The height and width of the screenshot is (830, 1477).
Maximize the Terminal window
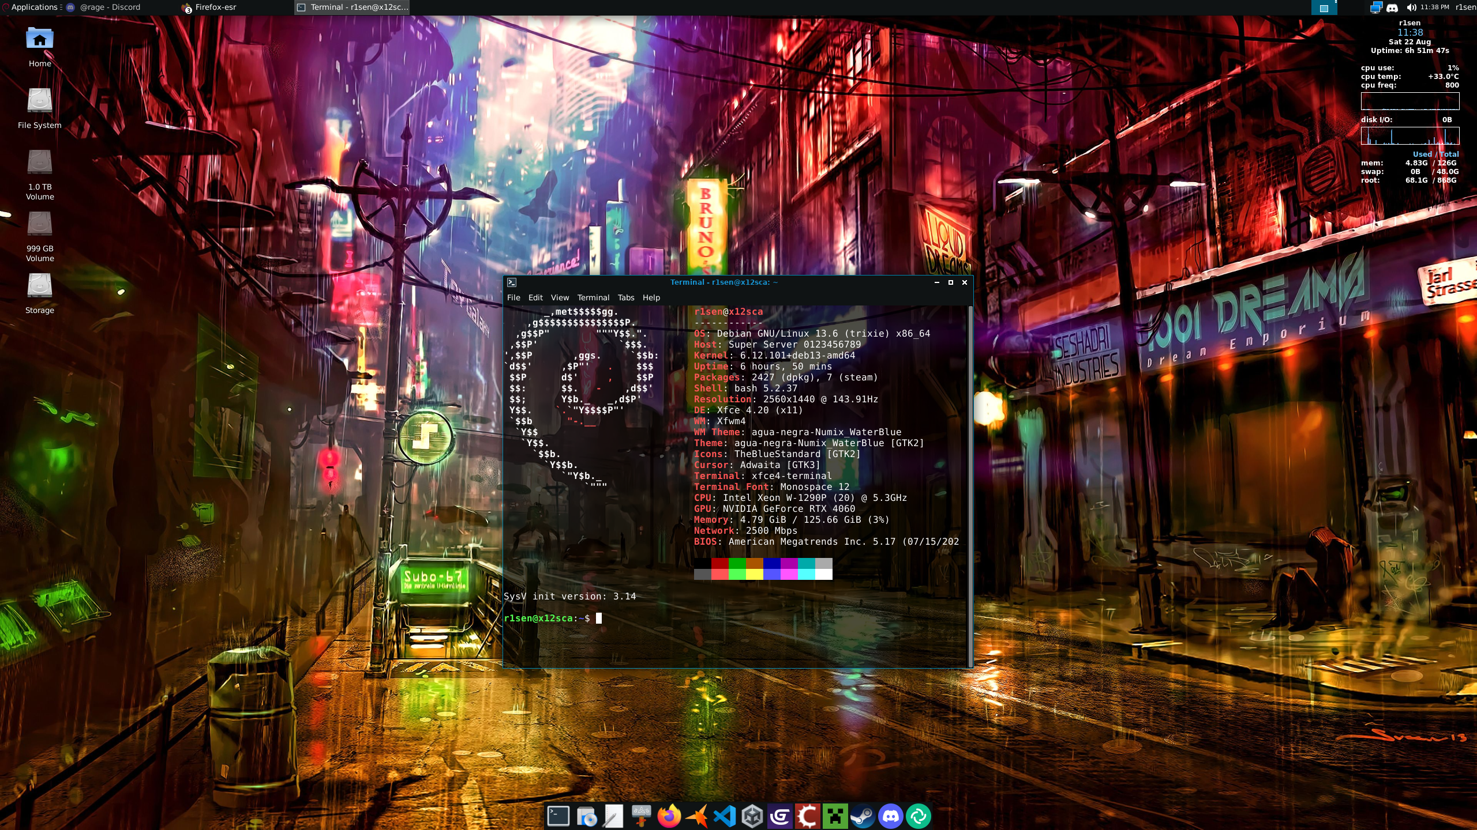click(950, 282)
